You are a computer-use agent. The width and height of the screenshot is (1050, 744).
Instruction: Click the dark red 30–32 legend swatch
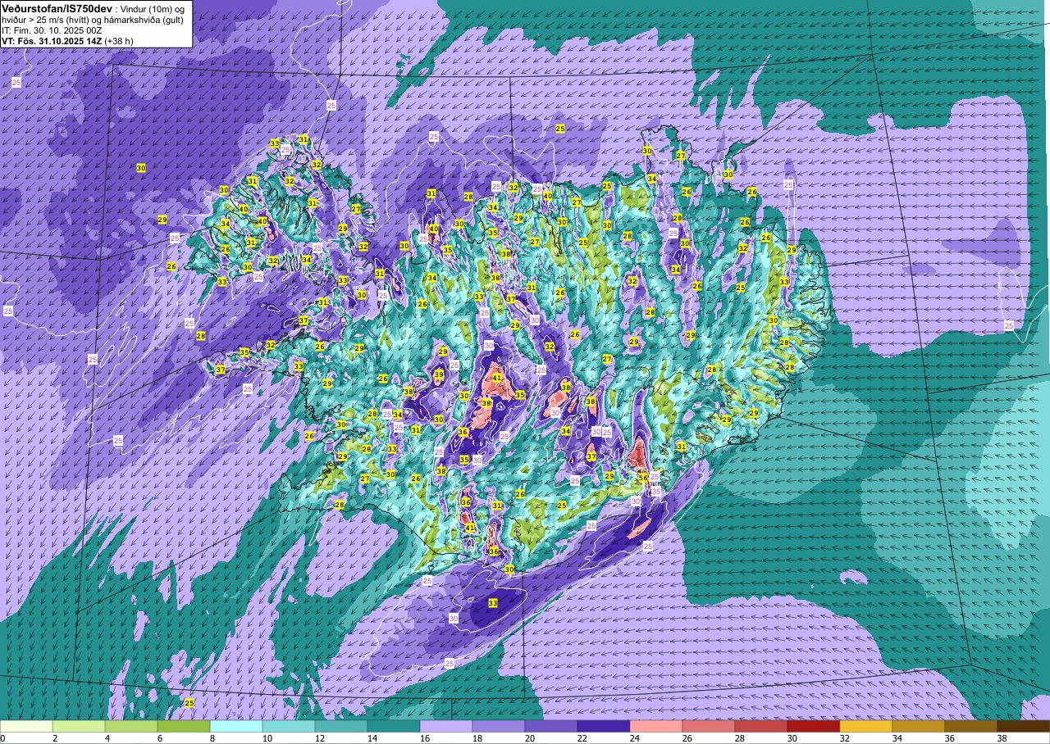click(814, 726)
